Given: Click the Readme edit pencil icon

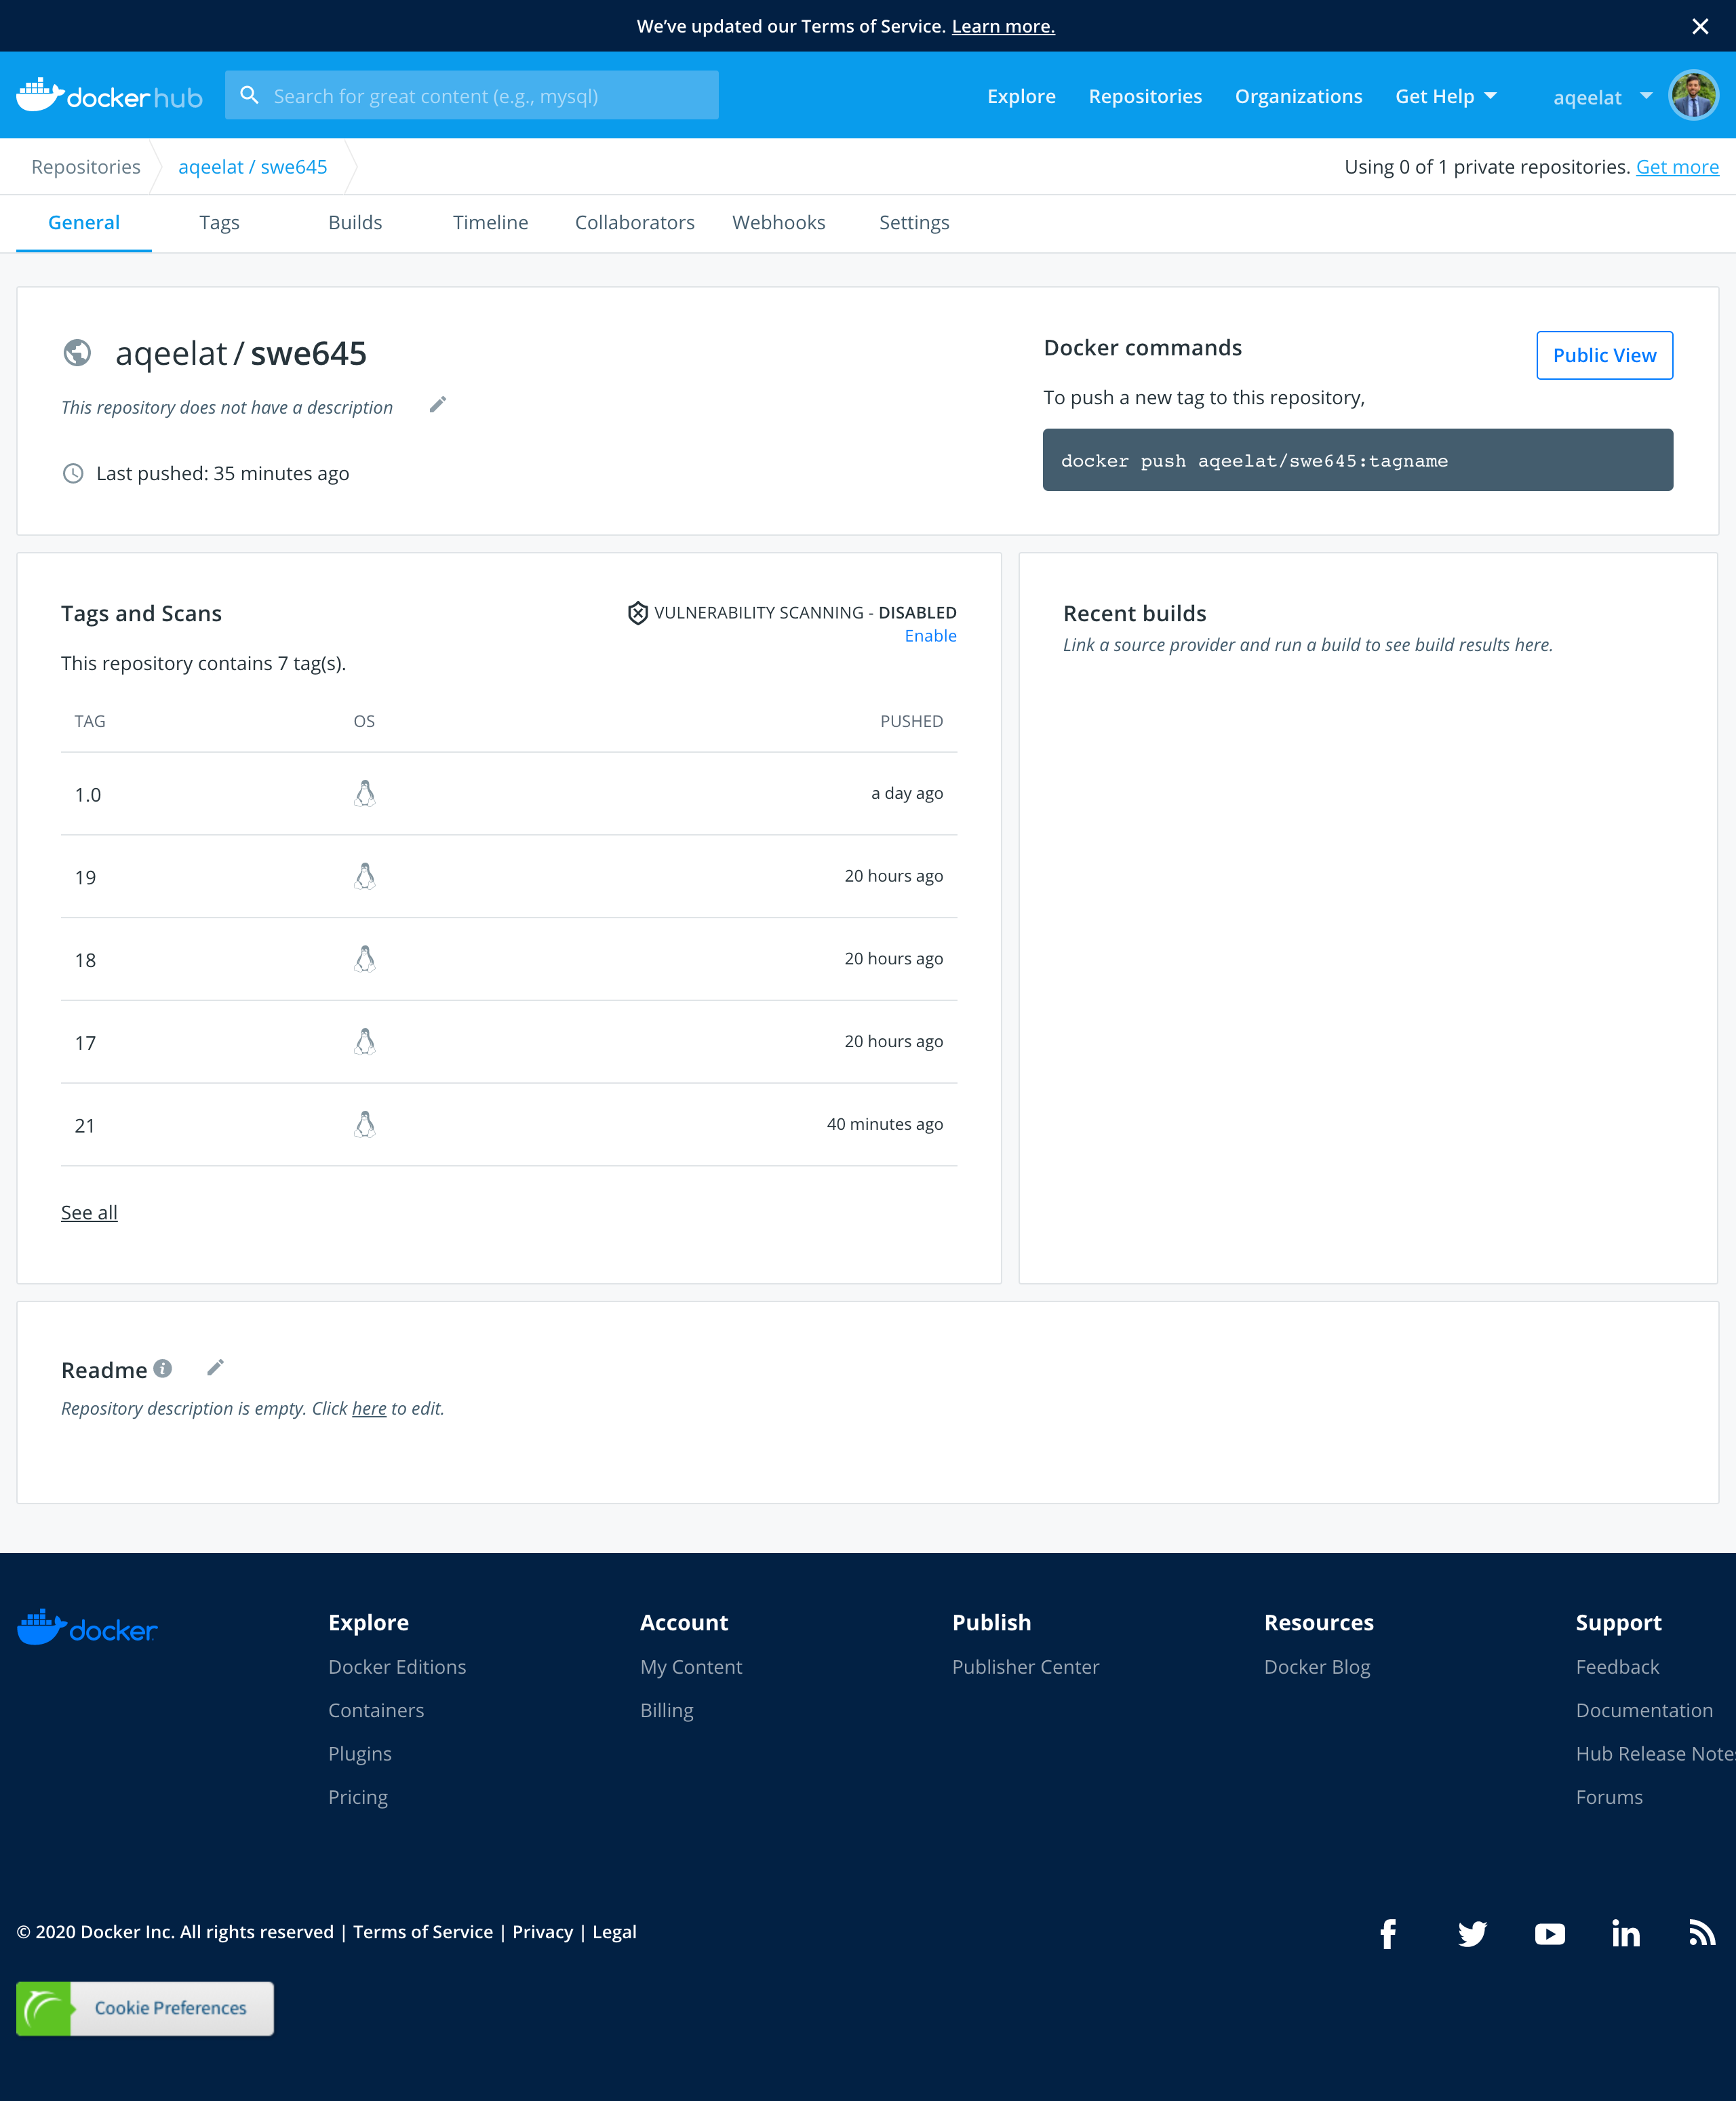Looking at the screenshot, I should pyautogui.click(x=215, y=1368).
